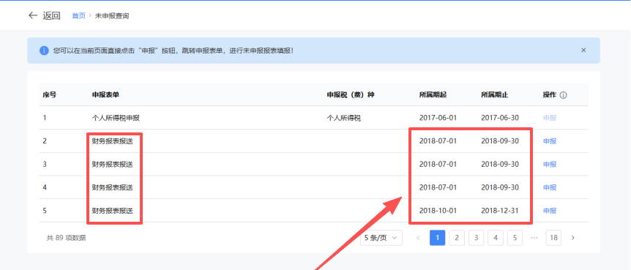Click 申报 for row 1 个人所得税申报

point(550,118)
